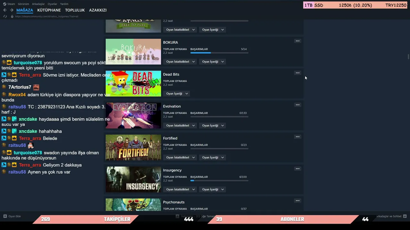Open the Dead Bits title link
Screen dimensions: 410x230
click(x=171, y=74)
